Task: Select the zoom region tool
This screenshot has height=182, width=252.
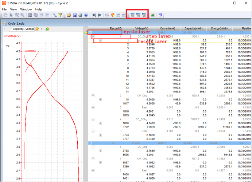Action: click(17, 15)
